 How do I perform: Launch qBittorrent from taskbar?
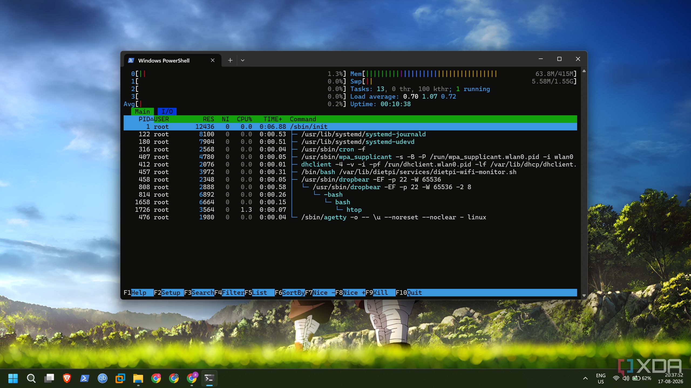103,378
